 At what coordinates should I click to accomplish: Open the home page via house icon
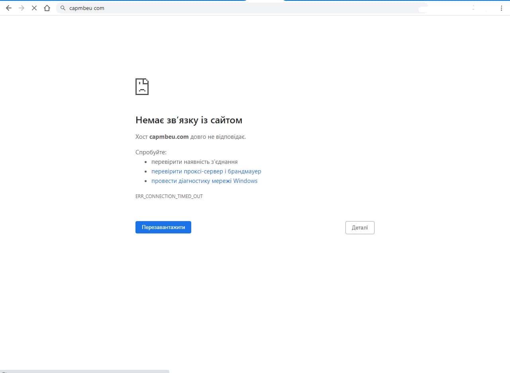pos(47,8)
